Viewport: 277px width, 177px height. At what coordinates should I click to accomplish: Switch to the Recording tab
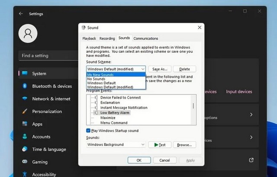coord(107,38)
